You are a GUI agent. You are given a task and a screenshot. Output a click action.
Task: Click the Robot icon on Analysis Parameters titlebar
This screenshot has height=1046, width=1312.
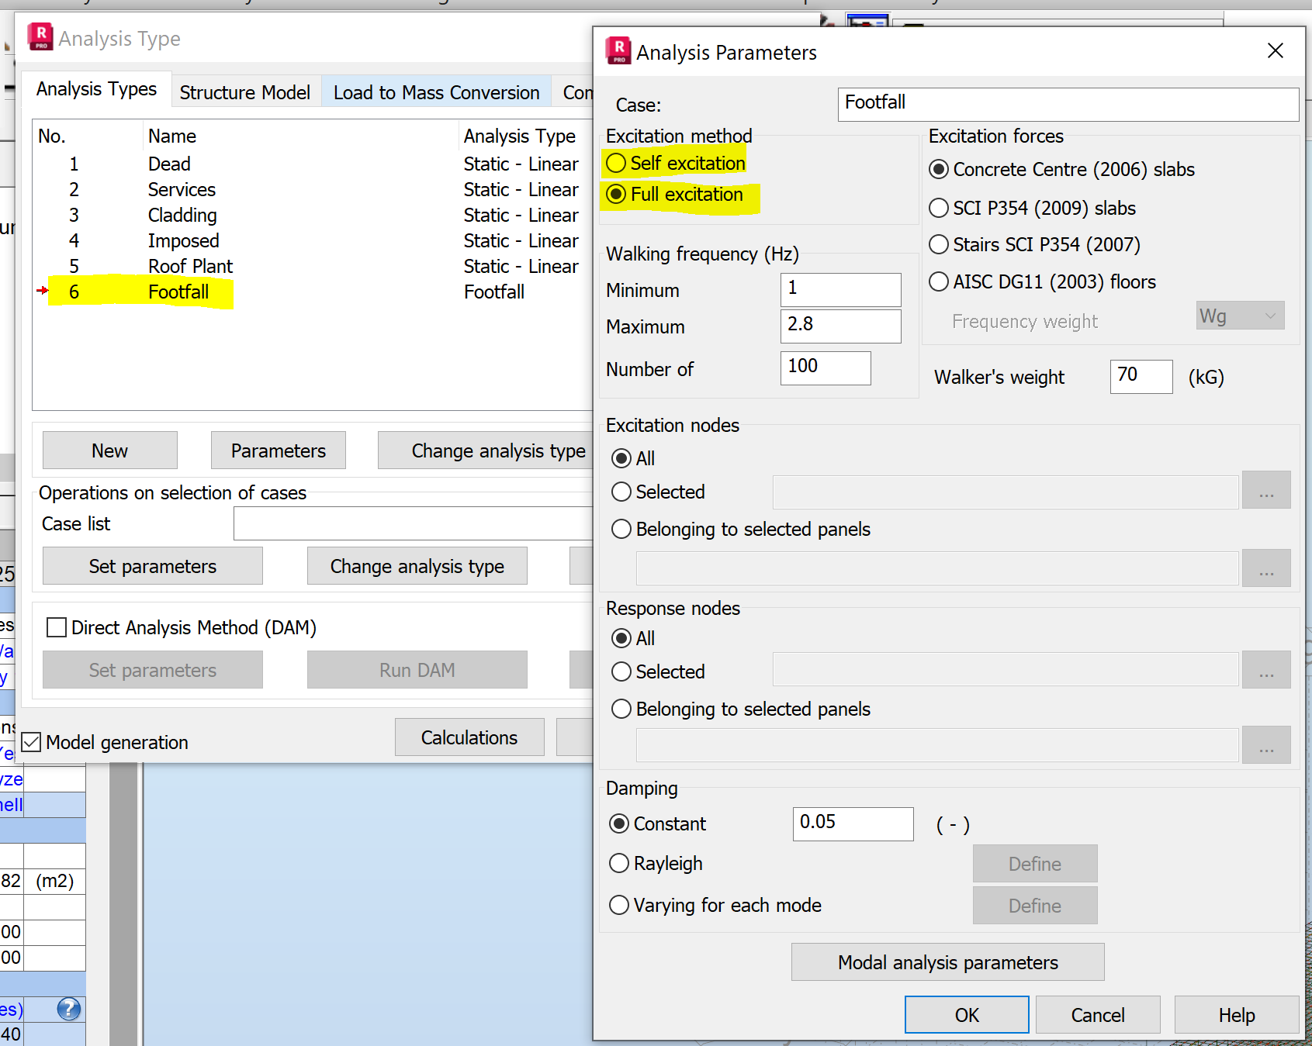point(617,50)
